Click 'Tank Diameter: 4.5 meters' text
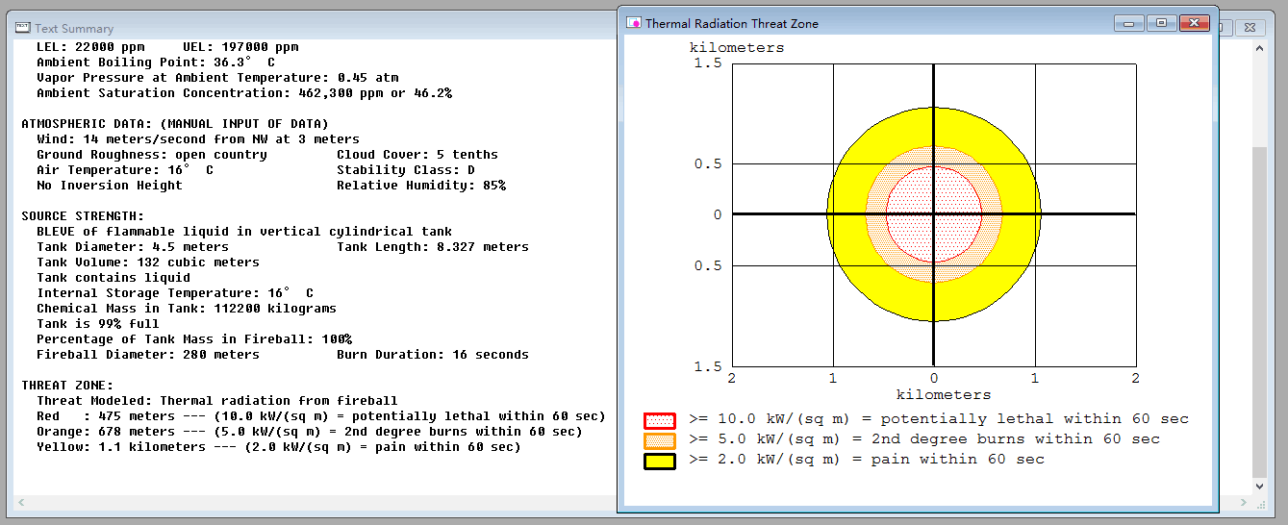The width and height of the screenshot is (1288, 525). [x=133, y=247]
